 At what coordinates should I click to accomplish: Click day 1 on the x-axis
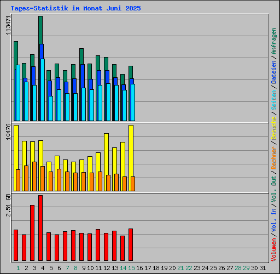point(18,268)
